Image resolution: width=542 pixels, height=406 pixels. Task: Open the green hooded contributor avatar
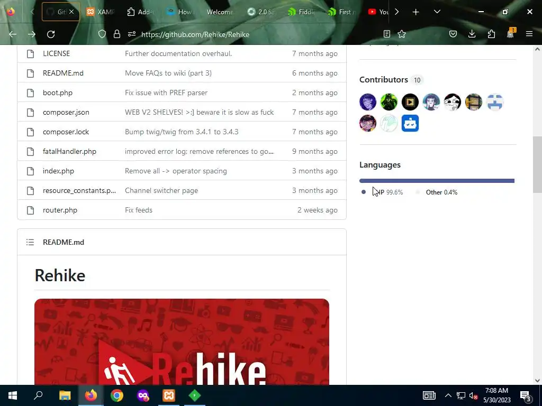coord(389,102)
